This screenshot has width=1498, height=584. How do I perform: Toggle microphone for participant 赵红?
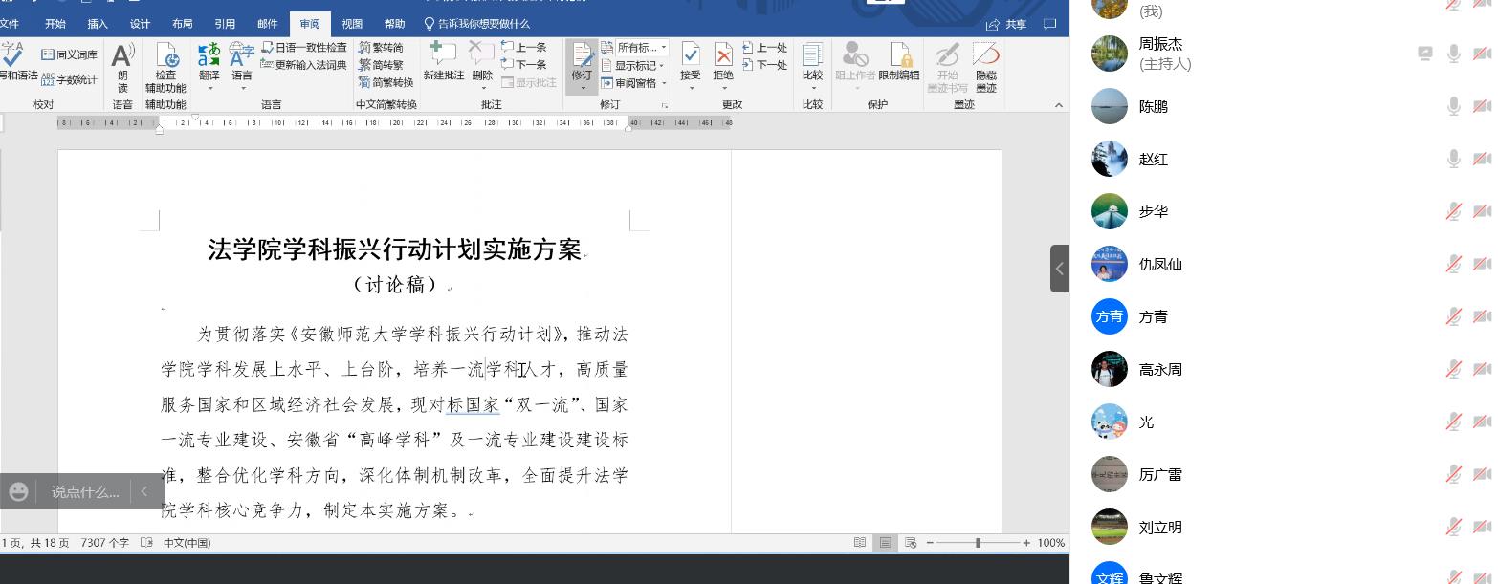(x=1453, y=159)
